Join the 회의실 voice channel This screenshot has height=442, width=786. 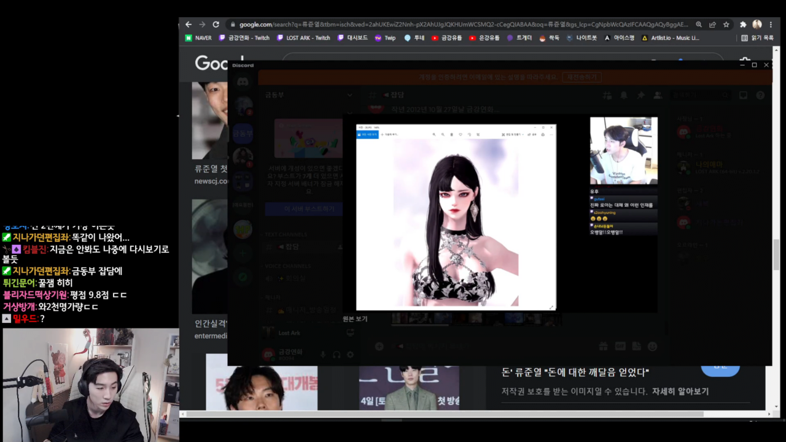[304, 278]
